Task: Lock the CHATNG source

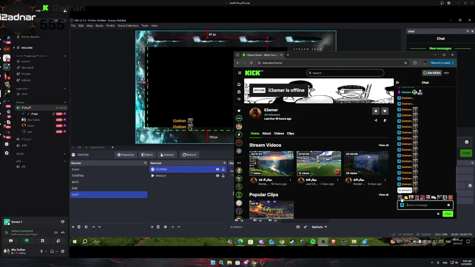Action: click(x=223, y=169)
